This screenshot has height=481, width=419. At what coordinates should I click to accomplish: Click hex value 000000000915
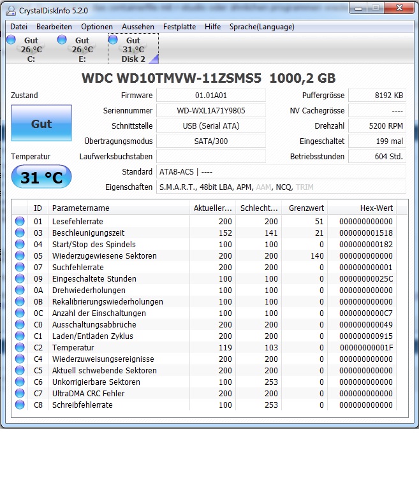[366, 336]
